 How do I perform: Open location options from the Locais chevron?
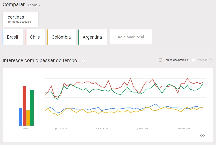pos(40,5)
